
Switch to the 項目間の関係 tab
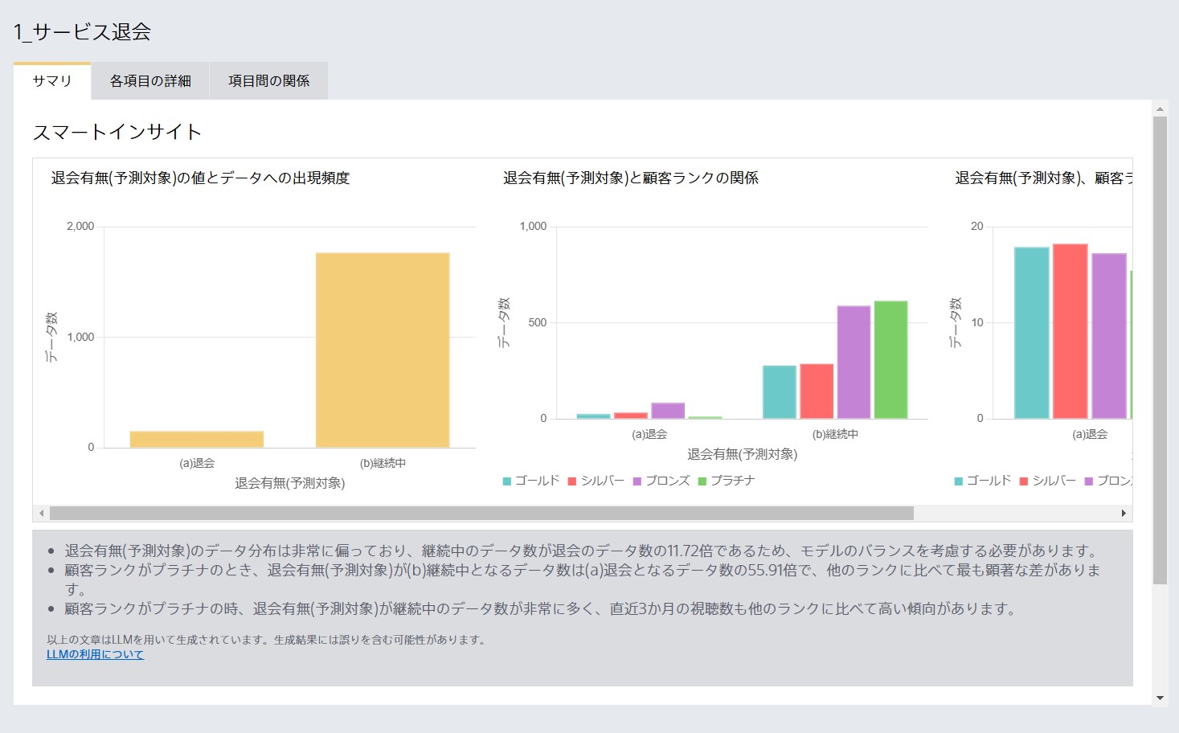point(268,80)
